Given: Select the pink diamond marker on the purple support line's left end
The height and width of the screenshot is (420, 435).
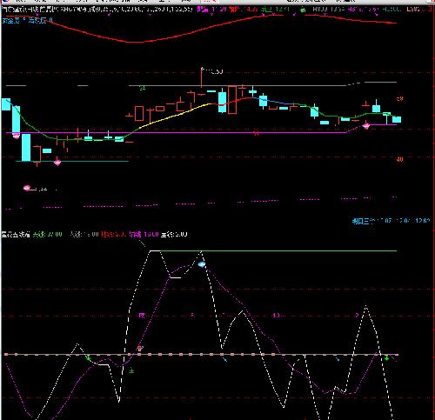Looking at the screenshot, I should [x=16, y=136].
